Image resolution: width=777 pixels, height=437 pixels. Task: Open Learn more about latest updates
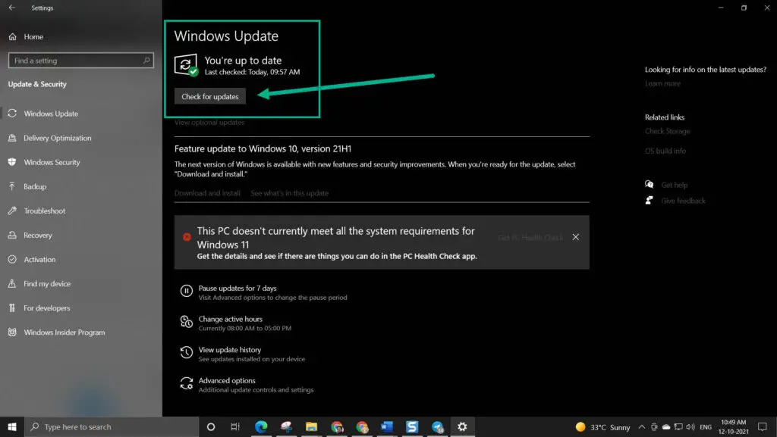pos(662,83)
